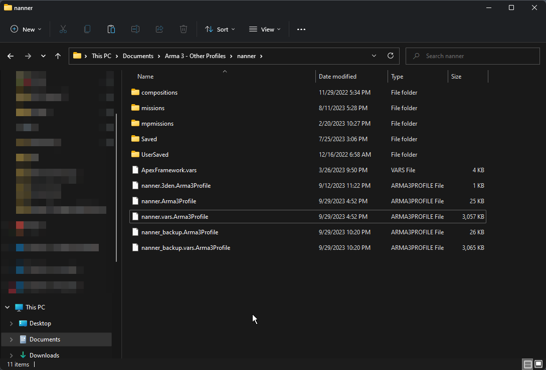Expand the Desktop tree node
This screenshot has width=546, height=370.
[x=11, y=323]
